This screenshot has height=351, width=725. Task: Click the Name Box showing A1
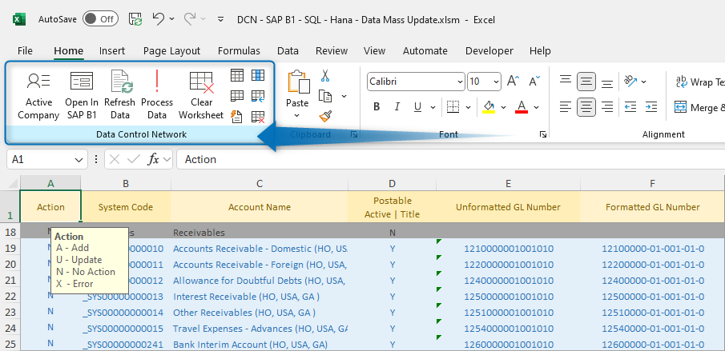coord(40,159)
